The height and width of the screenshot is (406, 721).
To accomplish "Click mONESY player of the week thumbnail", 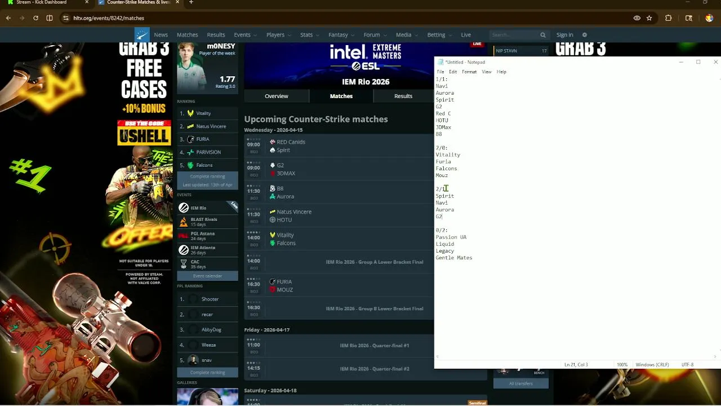I will pos(193,68).
